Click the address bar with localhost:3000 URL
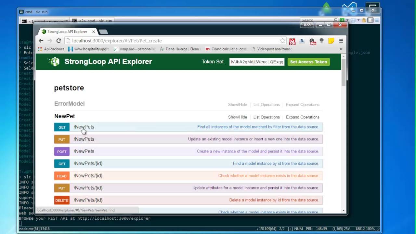Viewport: 416px width, 234px height. click(175, 41)
